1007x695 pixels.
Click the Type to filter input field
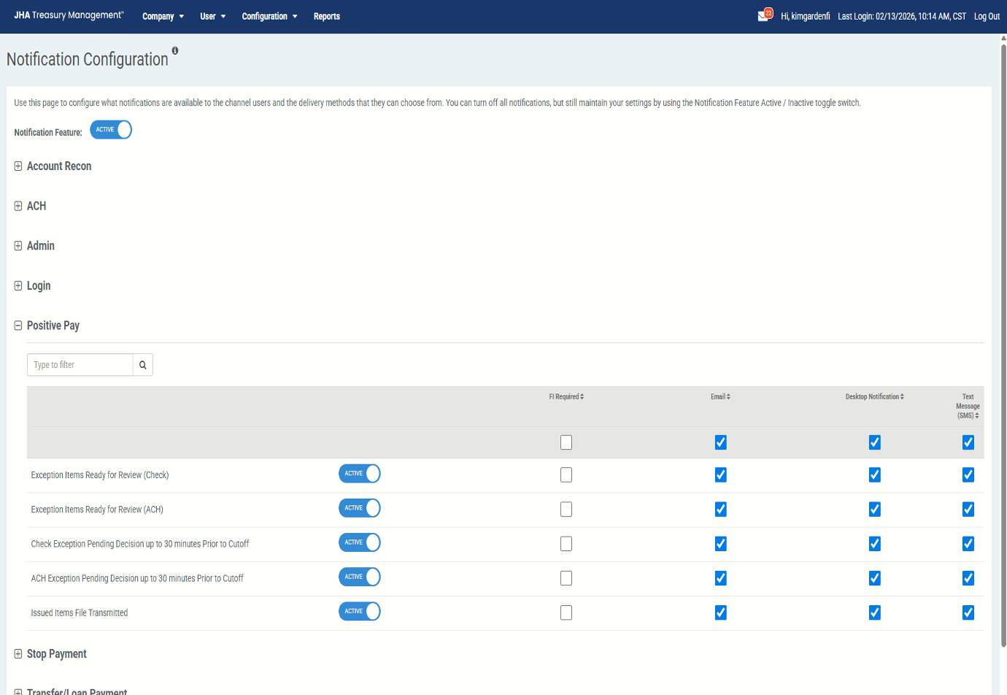pos(80,365)
